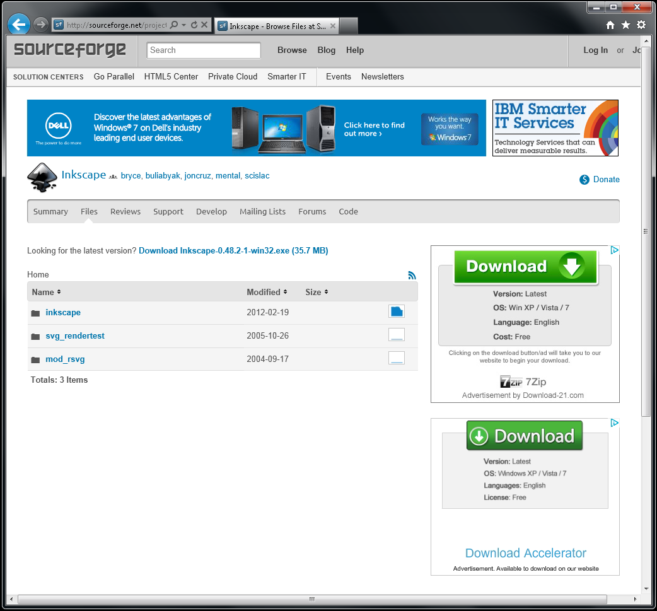Close the Inkscape Browse Files tab
Screen dimensions: 657x611
coord(333,26)
